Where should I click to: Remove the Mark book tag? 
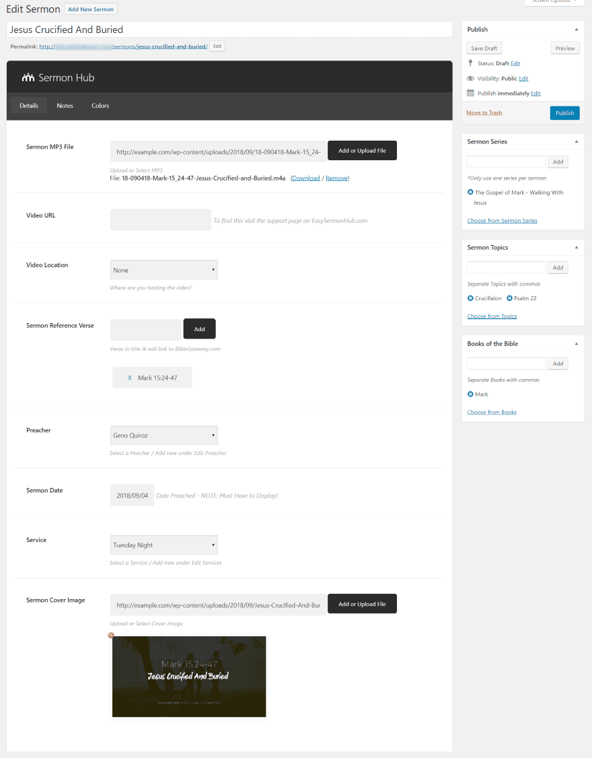470,394
